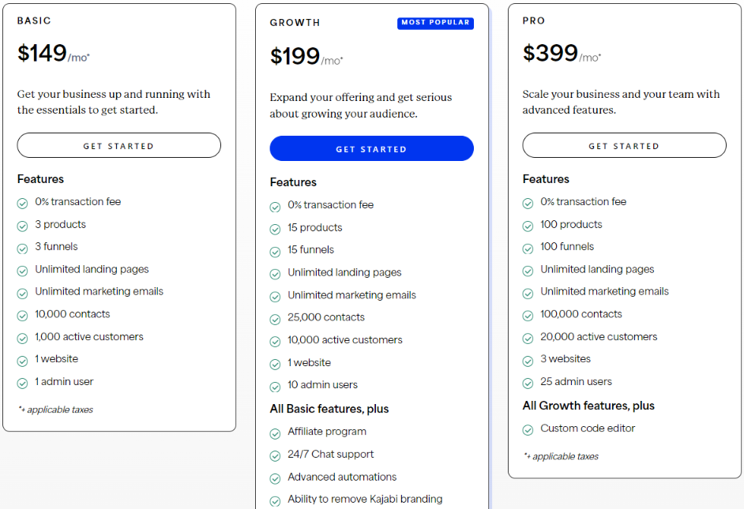
Task: Select the checkmark next to Advanced automations
Action: coord(275,477)
